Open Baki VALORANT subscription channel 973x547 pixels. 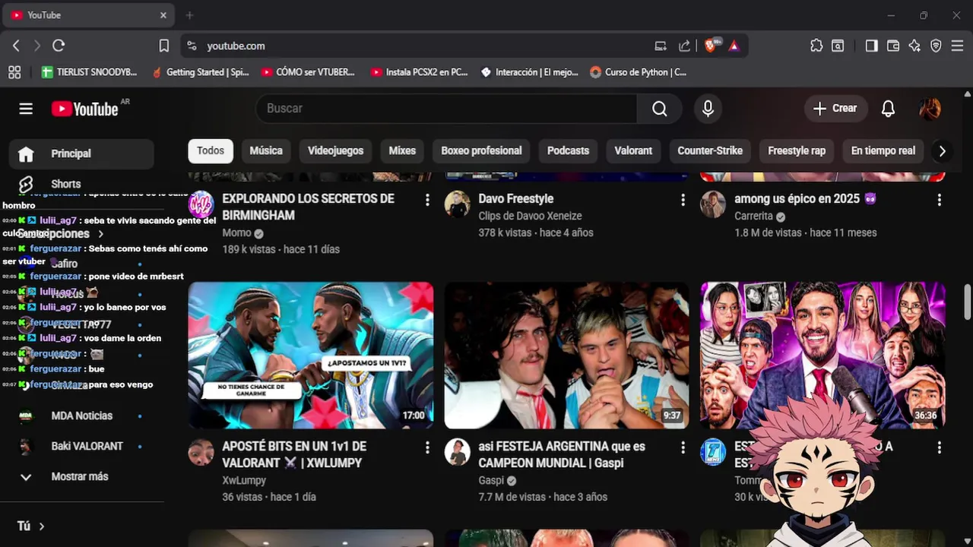click(81, 446)
